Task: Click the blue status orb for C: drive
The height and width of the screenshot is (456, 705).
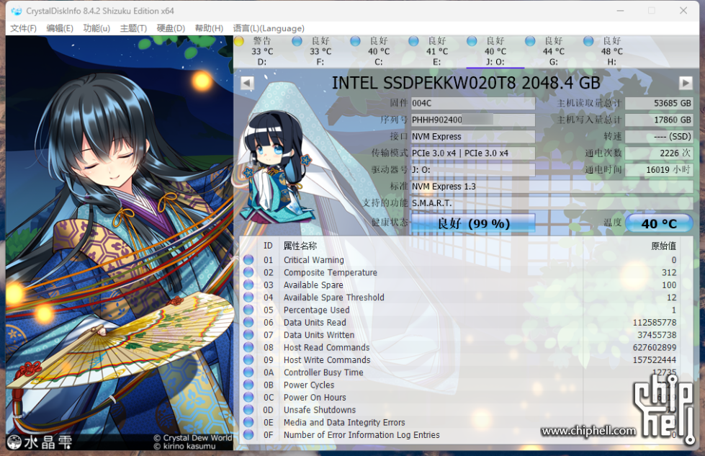Action: point(355,41)
